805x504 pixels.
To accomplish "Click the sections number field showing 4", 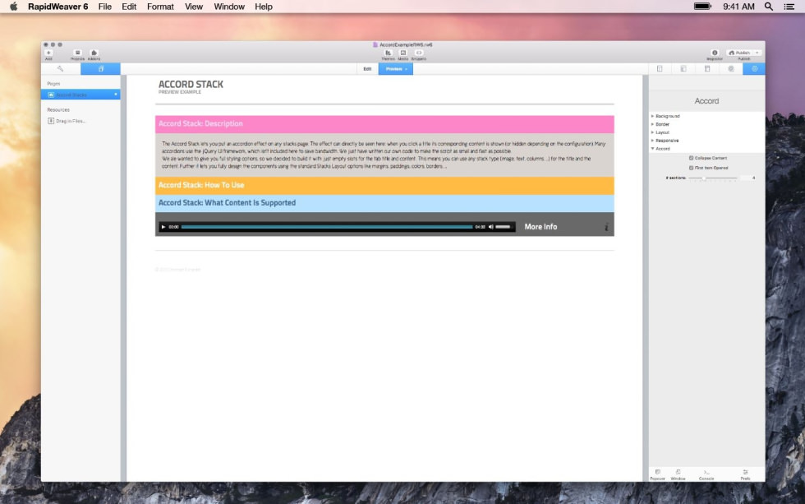I will click(x=749, y=178).
